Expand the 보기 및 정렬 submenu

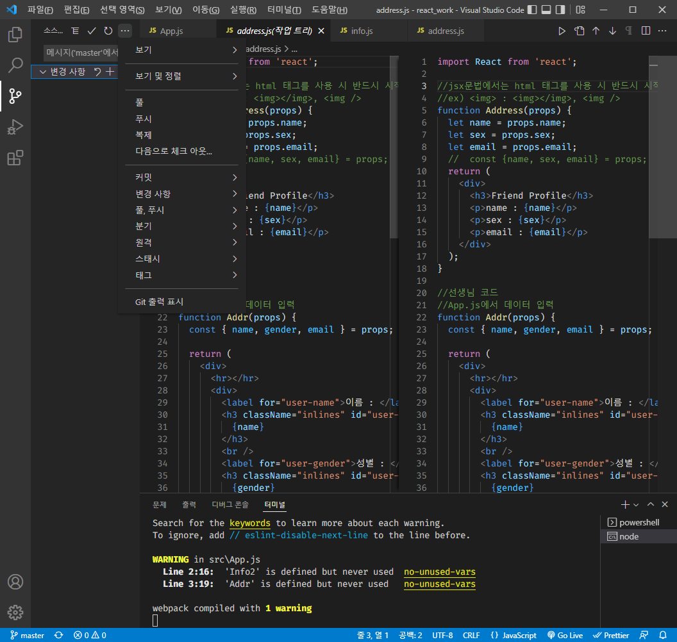pyautogui.click(x=182, y=76)
